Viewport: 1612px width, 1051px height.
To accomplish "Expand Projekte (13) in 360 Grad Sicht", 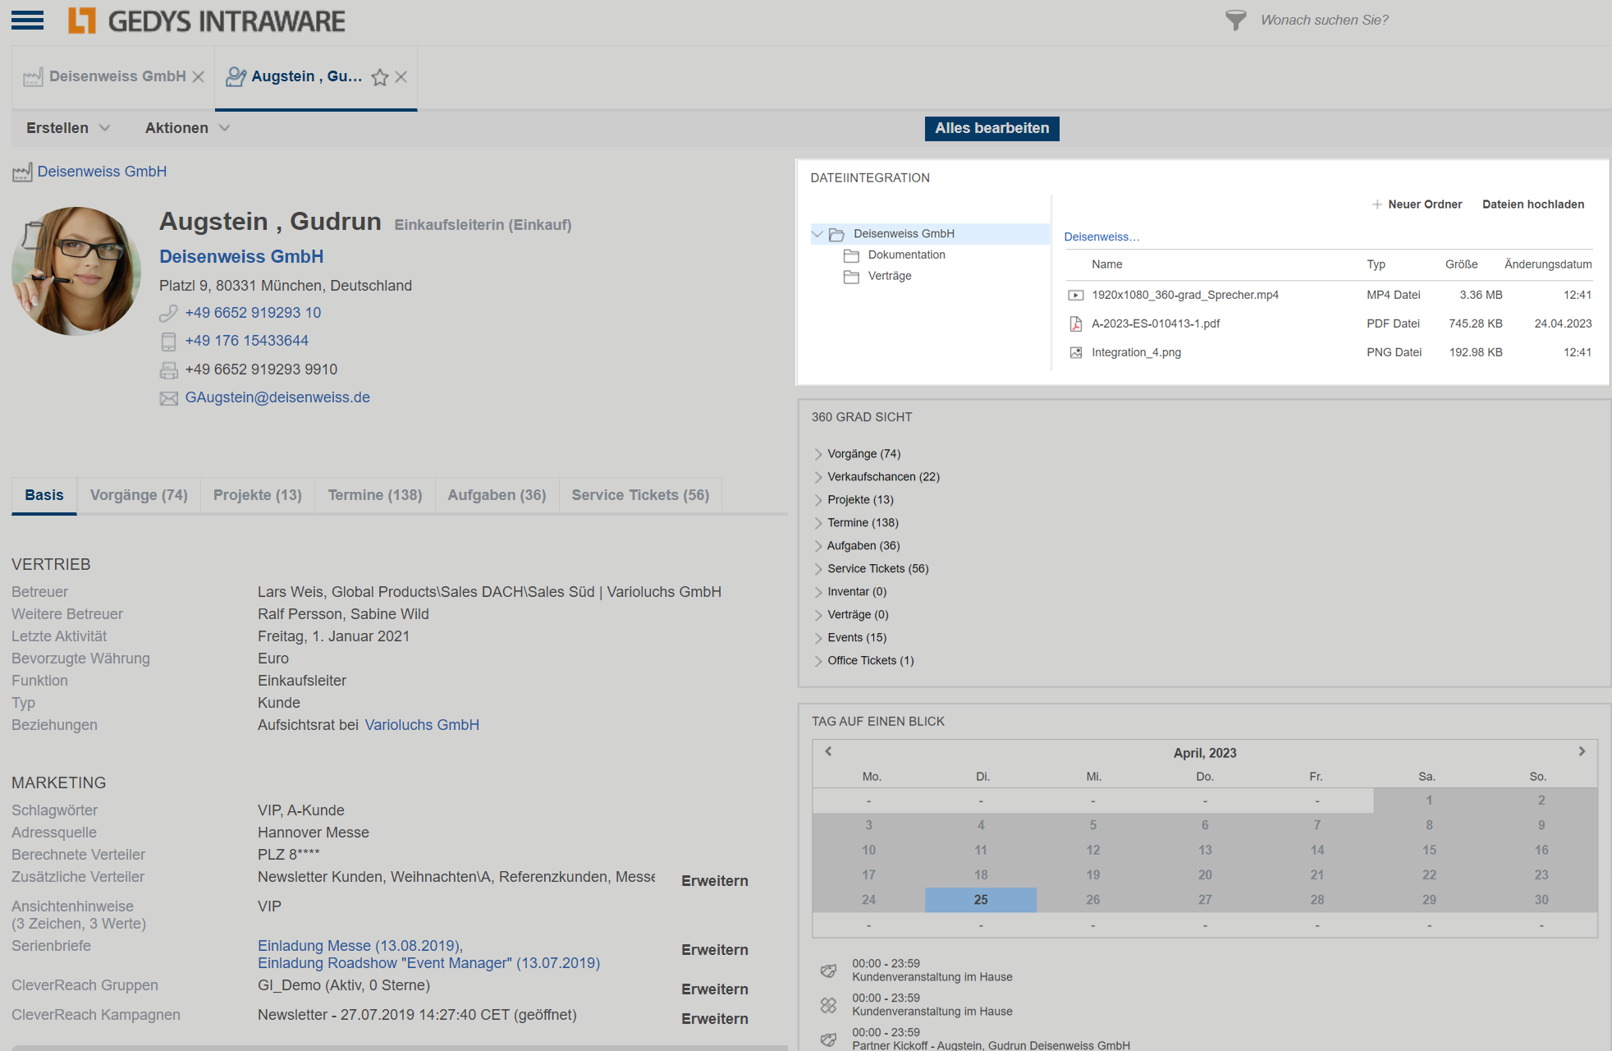I will tap(818, 500).
